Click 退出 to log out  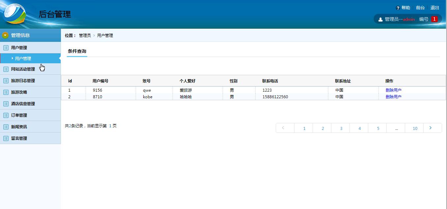point(435,8)
